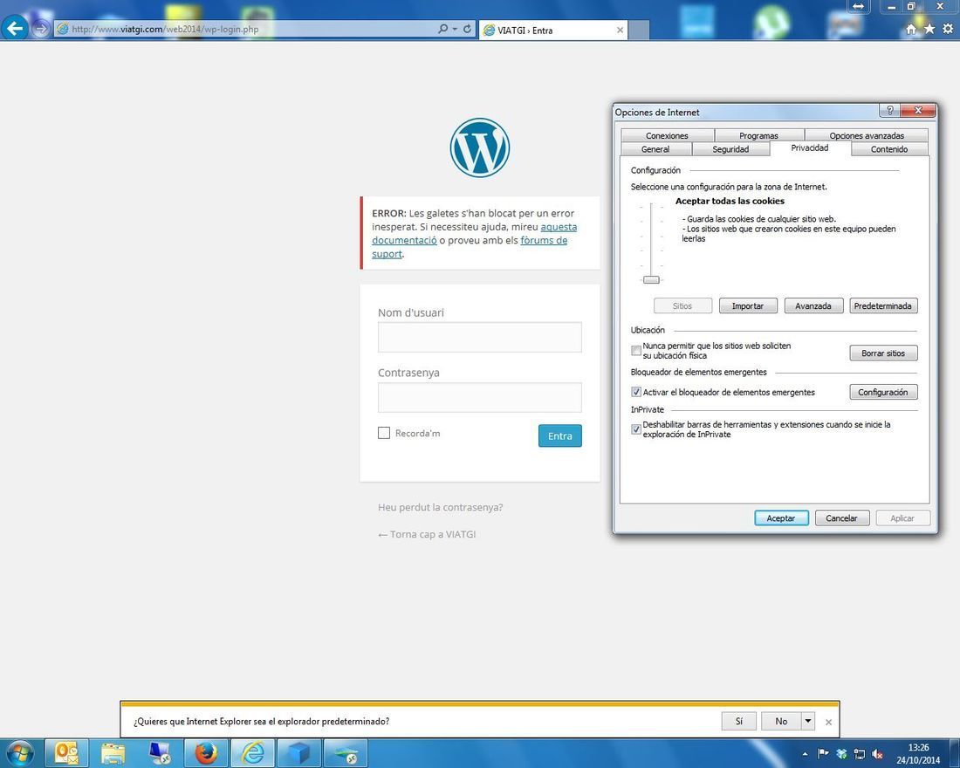The height and width of the screenshot is (768, 960).
Task: Open the Internet Explorer Home icon
Action: click(911, 29)
